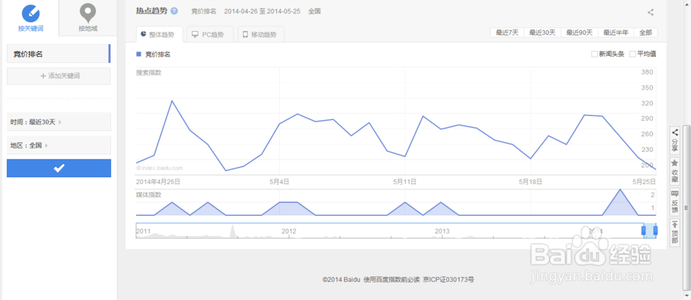
Task: Click the 5月11日 date label
Action: click(406, 181)
